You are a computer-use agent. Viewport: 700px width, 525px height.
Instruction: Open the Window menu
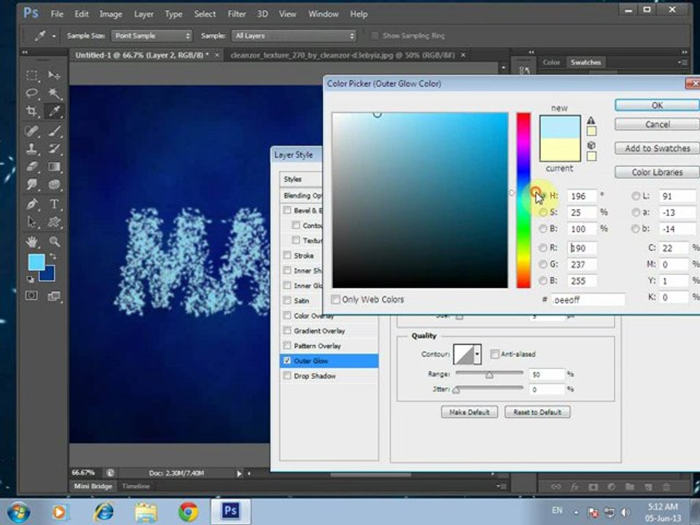tap(323, 15)
